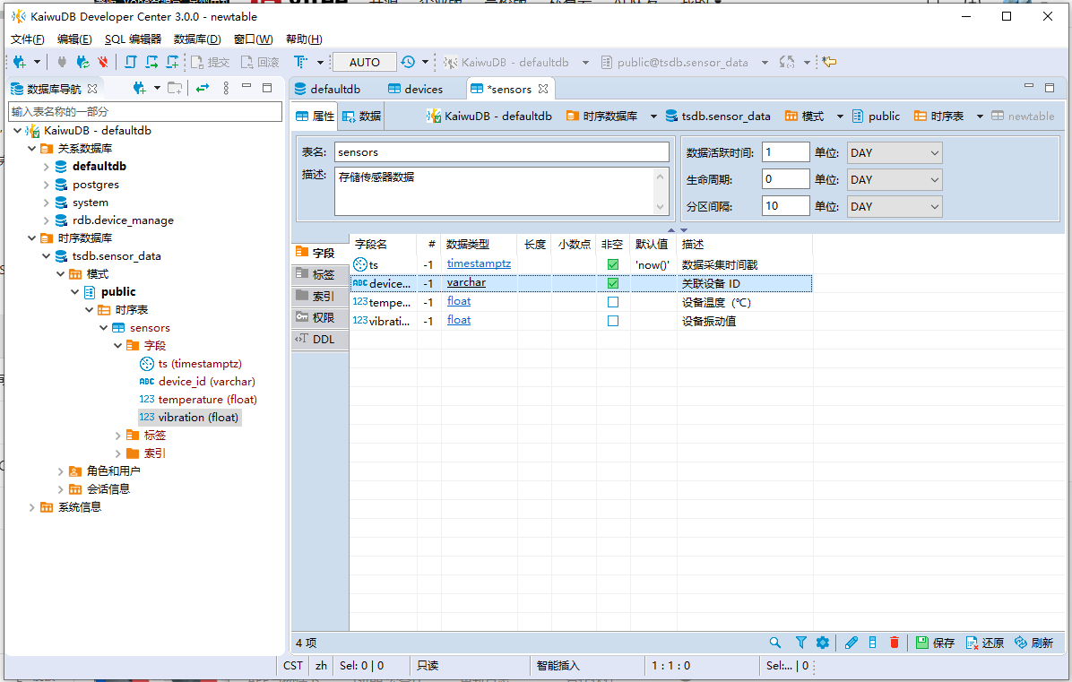Click the 保存 save button
Image resolution: width=1072 pixels, height=682 pixels.
coord(935,643)
